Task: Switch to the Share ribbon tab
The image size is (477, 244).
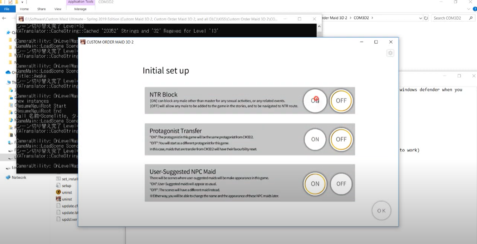Action: click(41, 9)
